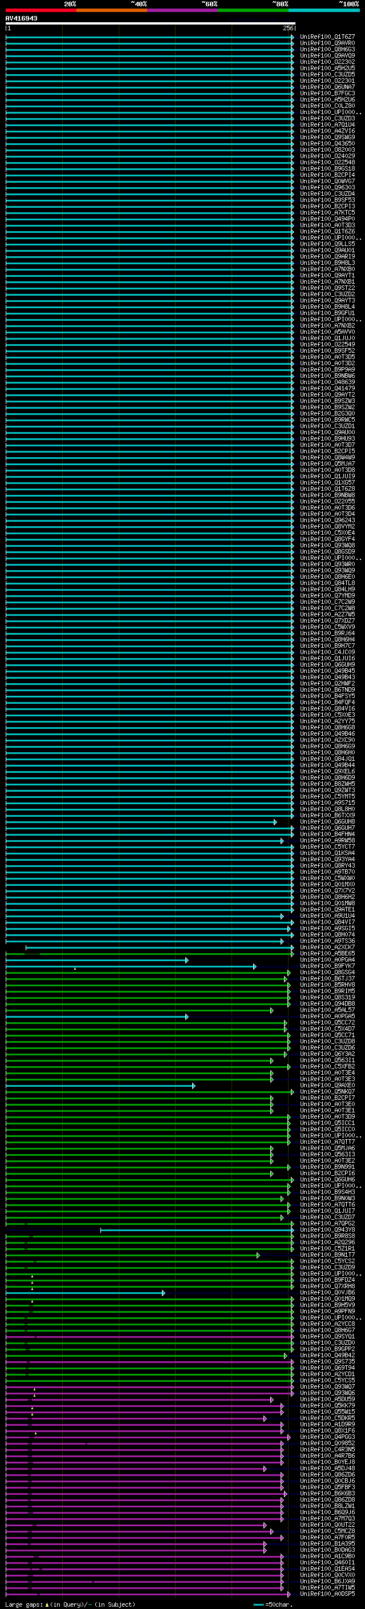The image size is (365, 1609).
Task: Select hit label UniRef100_B9GS18
Action: [x=327, y=168]
